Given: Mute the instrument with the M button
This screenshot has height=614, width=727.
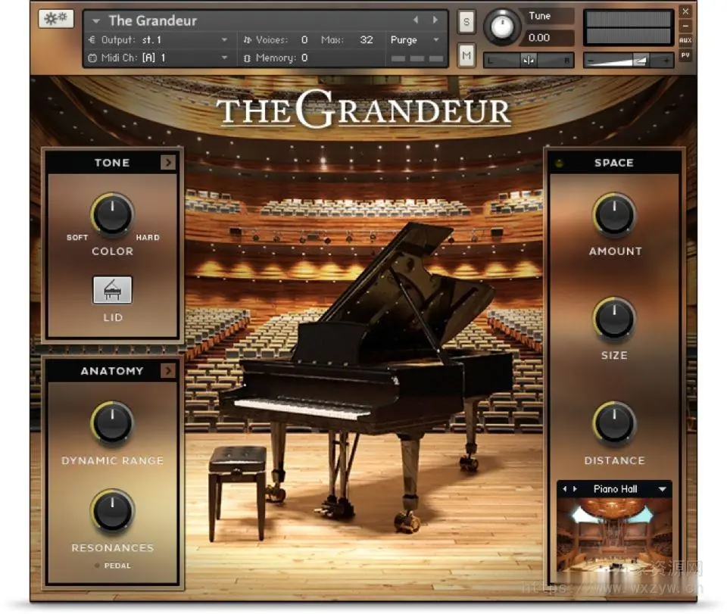Looking at the screenshot, I should pyautogui.click(x=466, y=55).
